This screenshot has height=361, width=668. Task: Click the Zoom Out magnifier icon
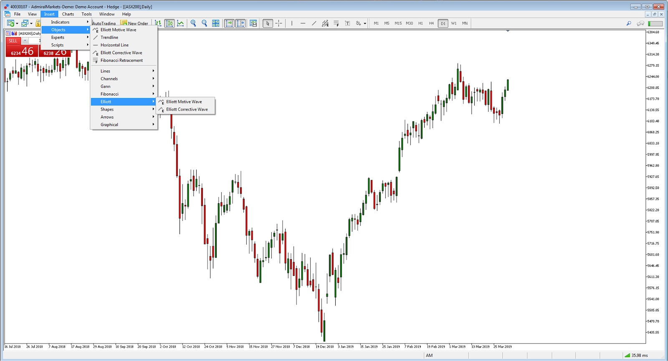(204, 23)
